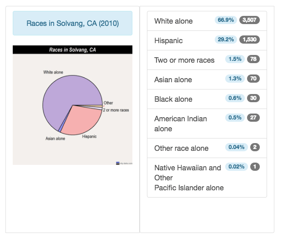Open the Solvang races pie chart image
The height and width of the screenshot is (238, 283).
tap(72, 105)
